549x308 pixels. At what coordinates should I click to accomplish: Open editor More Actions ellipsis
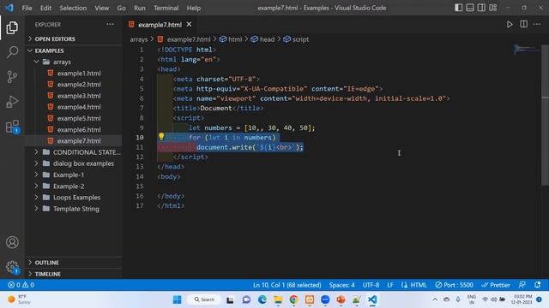coord(537,24)
